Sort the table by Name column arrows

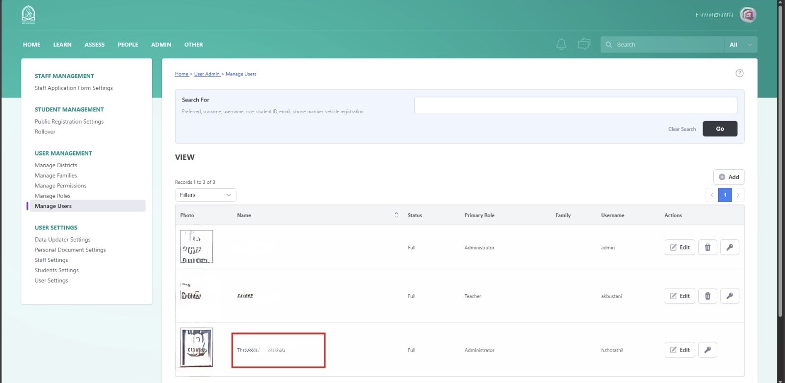396,215
